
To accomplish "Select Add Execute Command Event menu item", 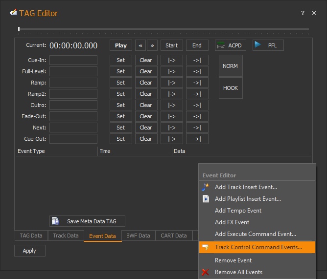I will point(255,234).
